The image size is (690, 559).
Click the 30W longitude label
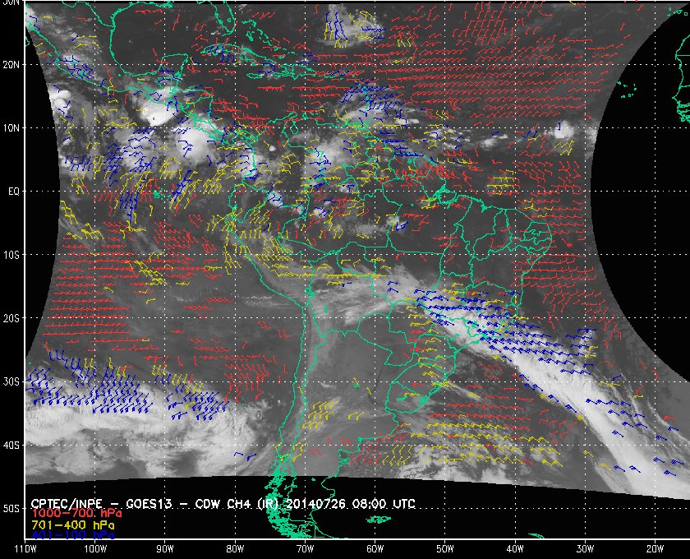point(585,549)
